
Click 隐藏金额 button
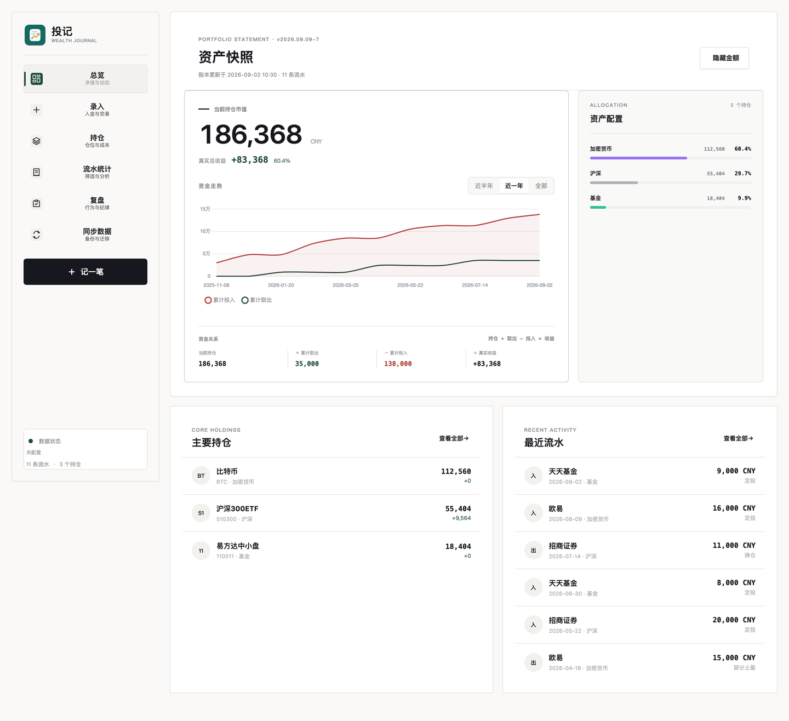(724, 58)
